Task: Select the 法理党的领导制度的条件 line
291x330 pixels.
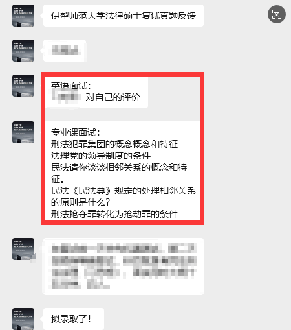Action: 101,156
